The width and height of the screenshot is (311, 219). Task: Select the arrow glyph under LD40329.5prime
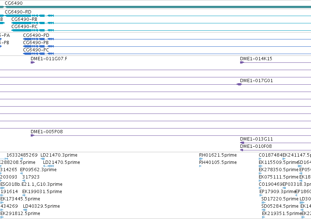pos(25,210)
